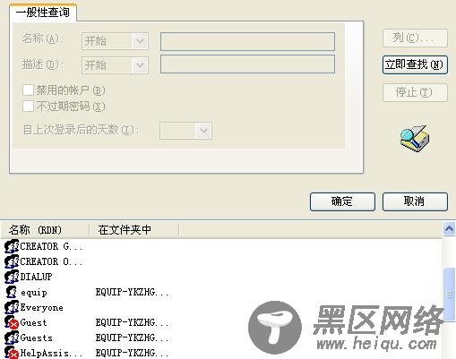Select the Everyone entry
Screen dimensions: 456x359
pyautogui.click(x=41, y=308)
